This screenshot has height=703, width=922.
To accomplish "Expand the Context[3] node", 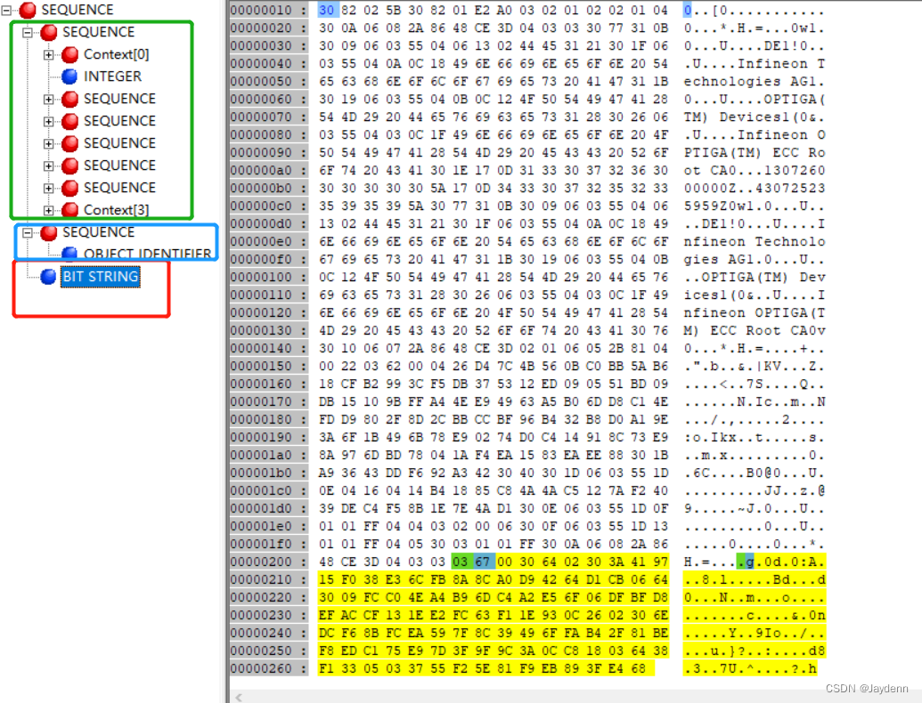I will pos(49,210).
